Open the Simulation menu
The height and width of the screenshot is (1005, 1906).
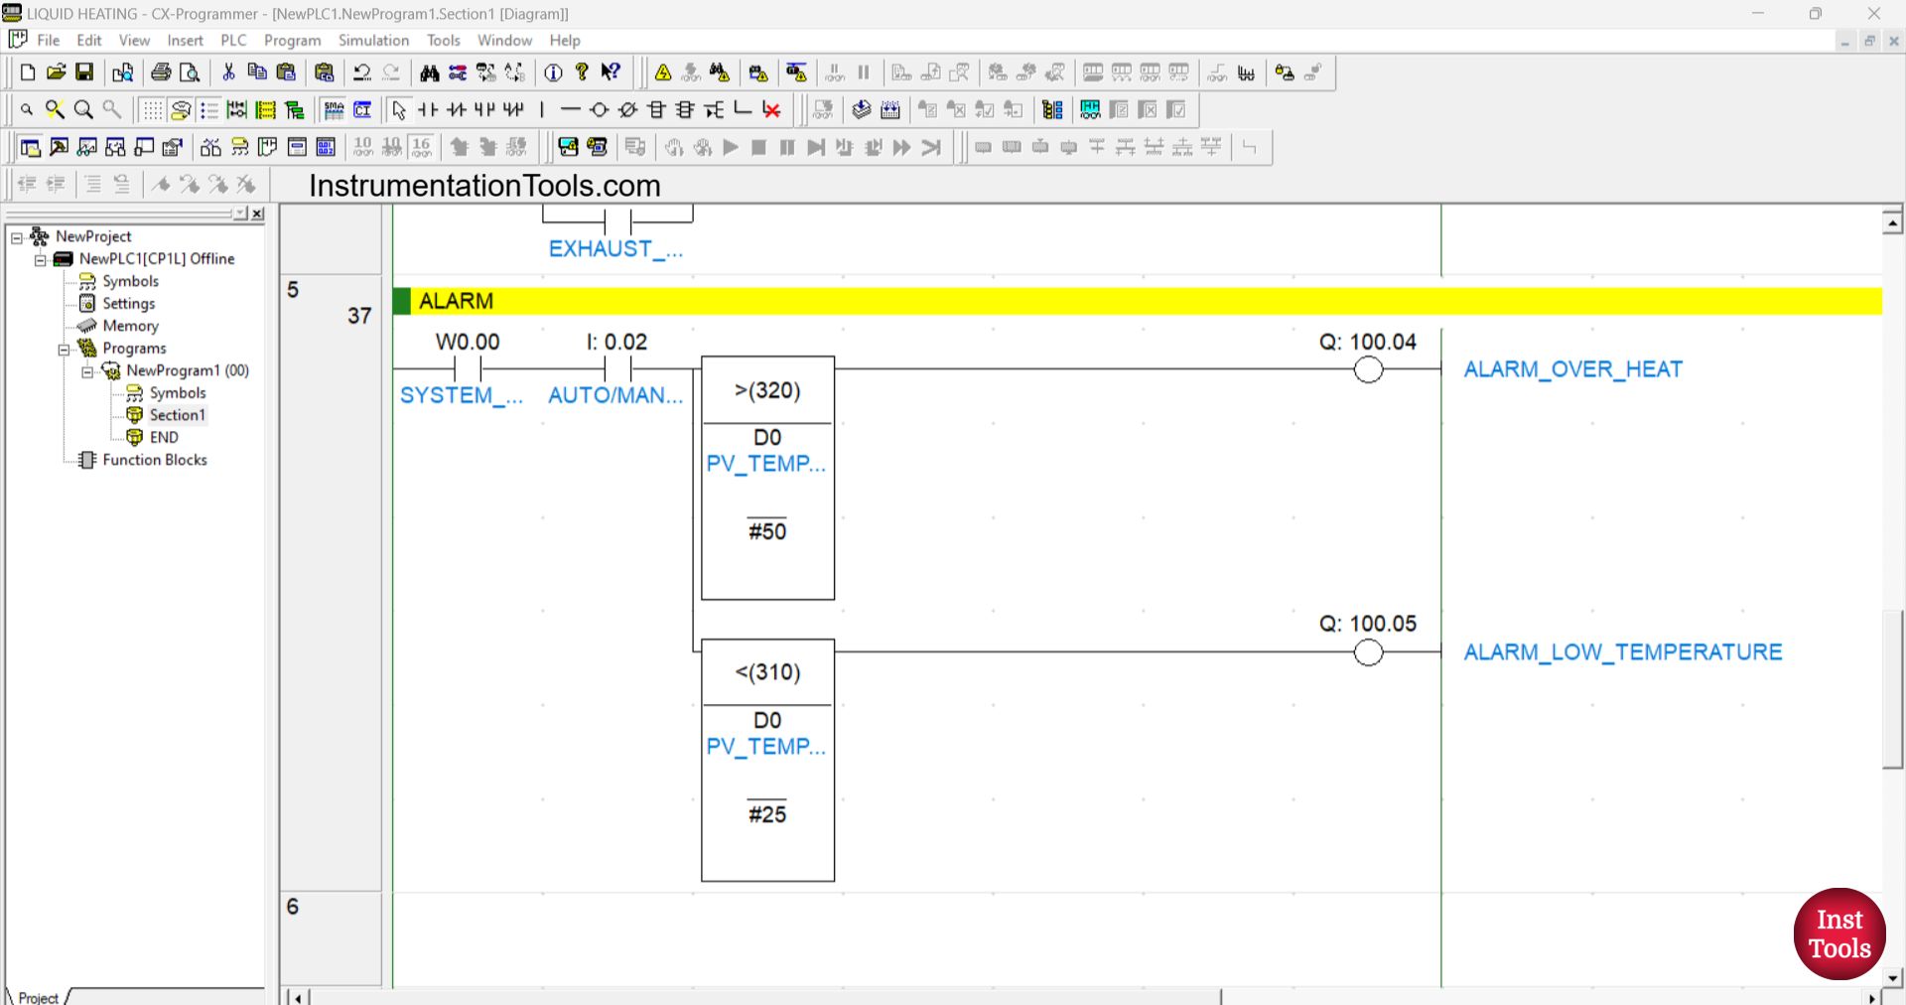(373, 41)
